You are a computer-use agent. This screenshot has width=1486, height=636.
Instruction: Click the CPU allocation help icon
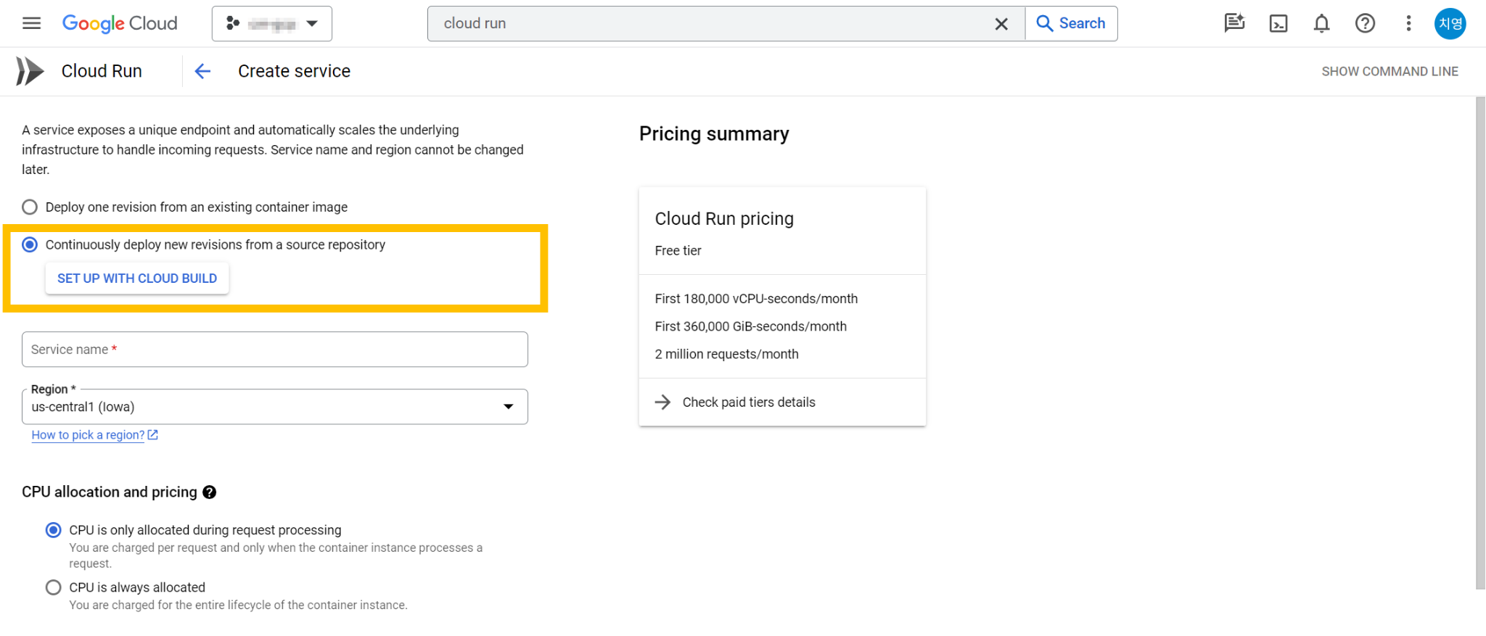(210, 492)
